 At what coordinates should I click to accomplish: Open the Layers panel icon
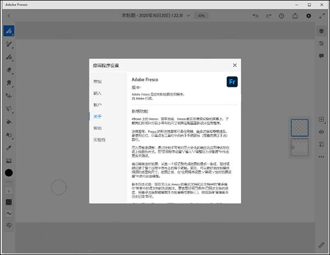(321, 31)
